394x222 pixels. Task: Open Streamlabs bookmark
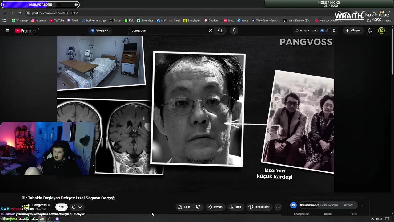coord(145,21)
